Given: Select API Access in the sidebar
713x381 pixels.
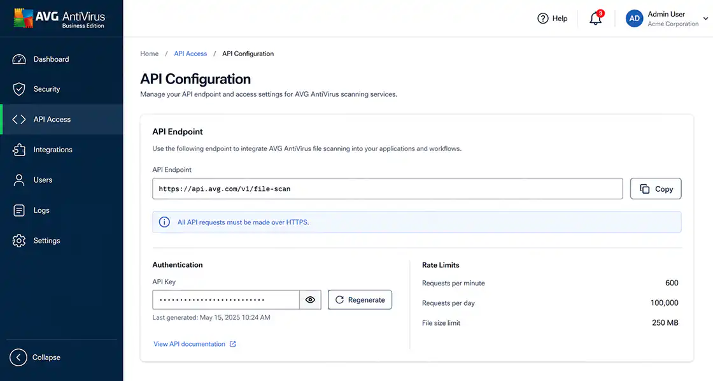Looking at the screenshot, I should [61, 119].
